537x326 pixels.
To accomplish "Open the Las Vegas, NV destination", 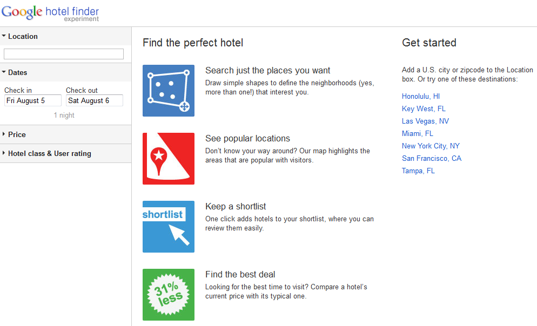I will click(425, 121).
